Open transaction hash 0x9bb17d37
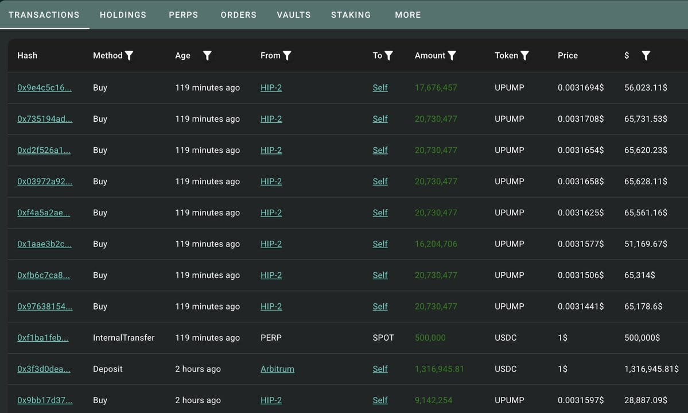688x413 pixels. coord(45,400)
